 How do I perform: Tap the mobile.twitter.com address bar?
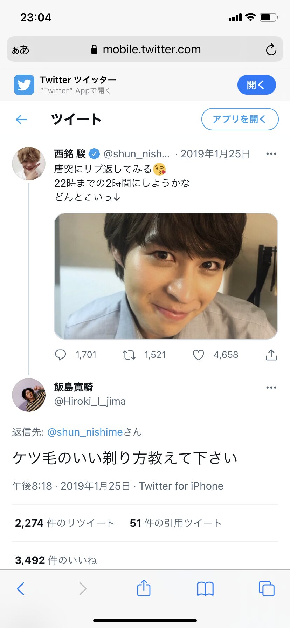(151, 49)
